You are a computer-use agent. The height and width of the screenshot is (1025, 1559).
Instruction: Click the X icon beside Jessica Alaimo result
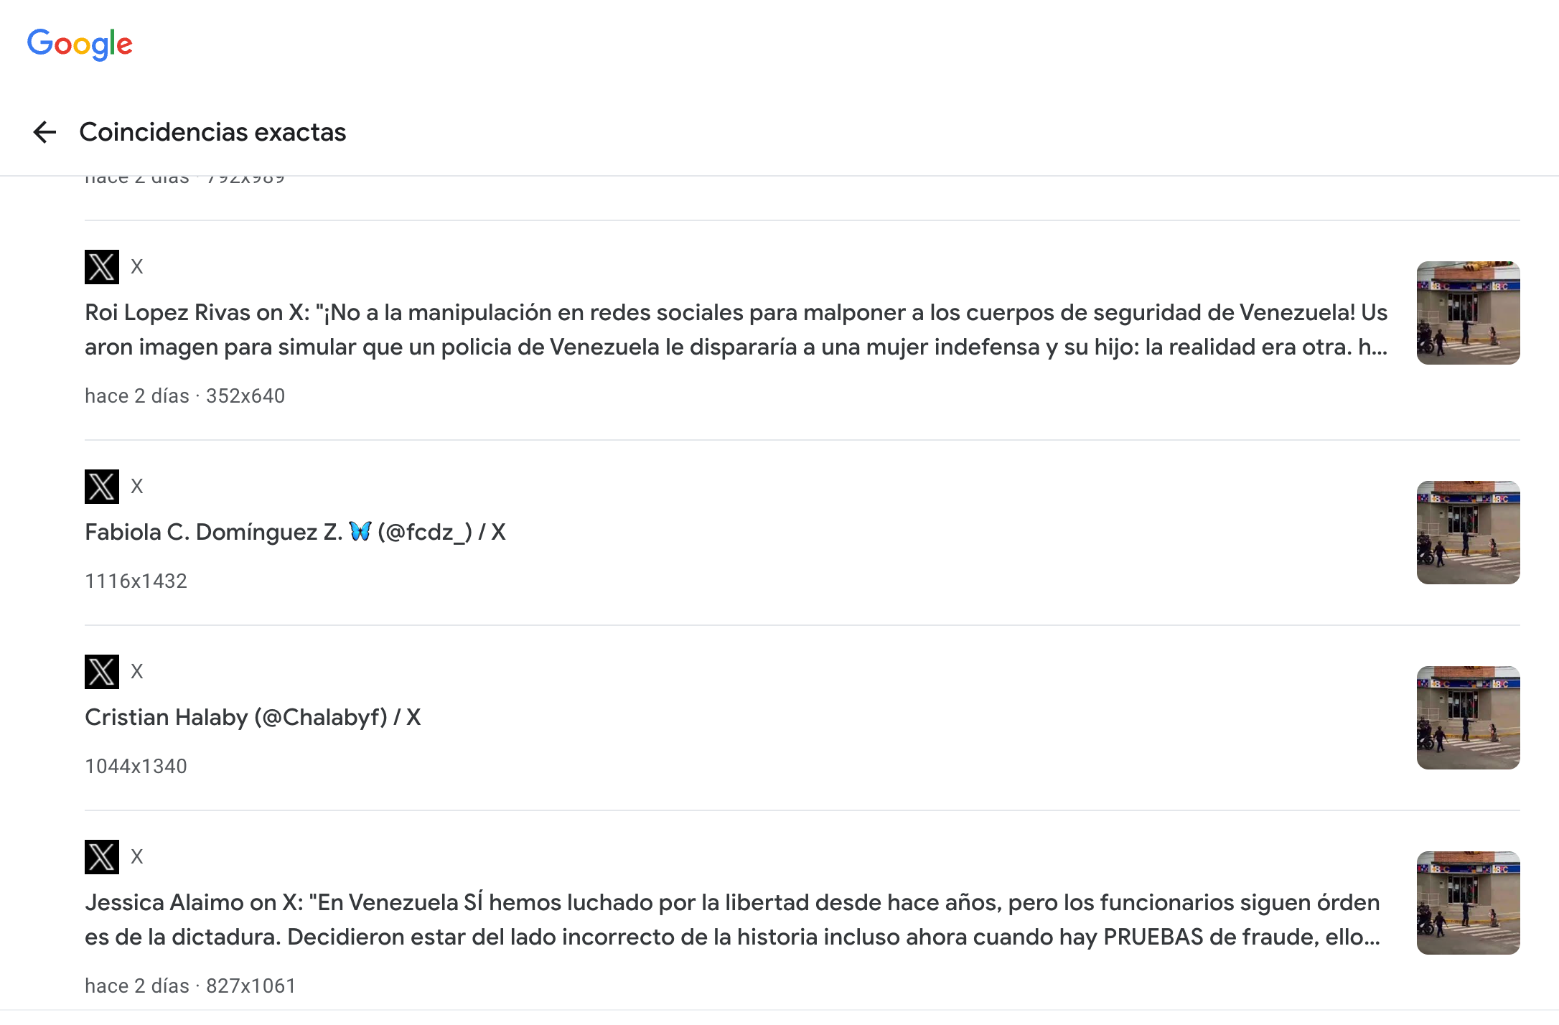tap(102, 857)
